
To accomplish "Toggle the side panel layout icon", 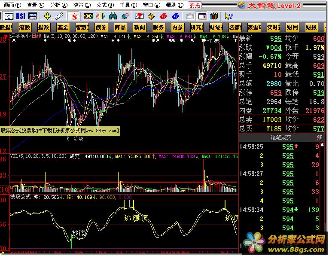I will tap(201, 16).
